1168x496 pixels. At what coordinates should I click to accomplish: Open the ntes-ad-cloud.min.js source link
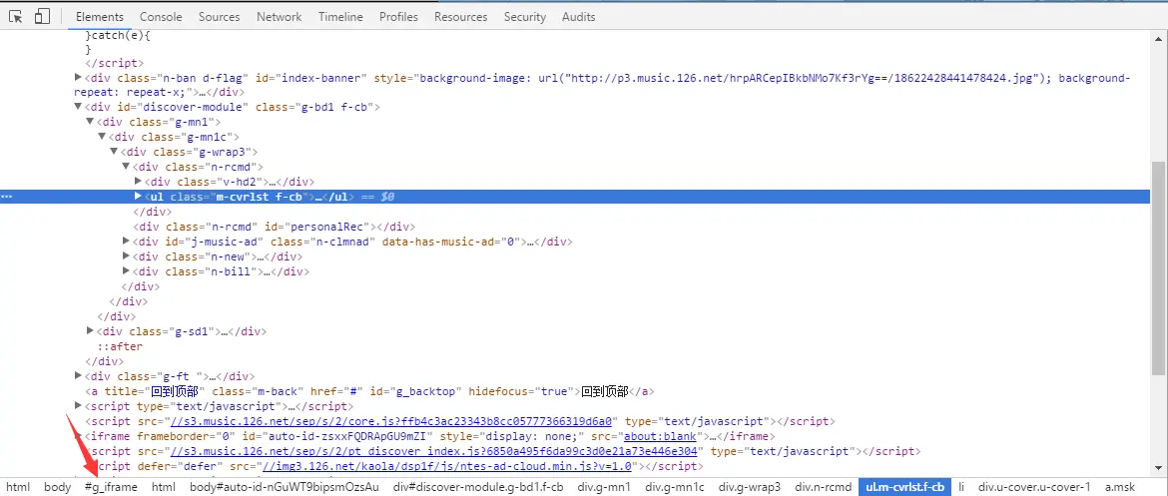coord(447,466)
